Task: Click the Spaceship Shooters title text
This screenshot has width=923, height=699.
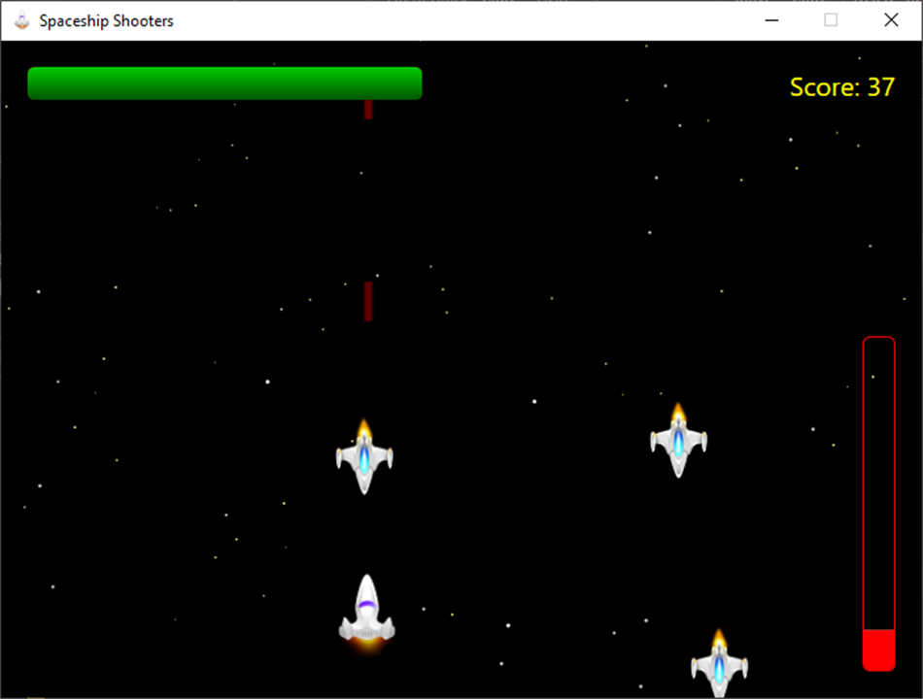Action: pos(107,19)
